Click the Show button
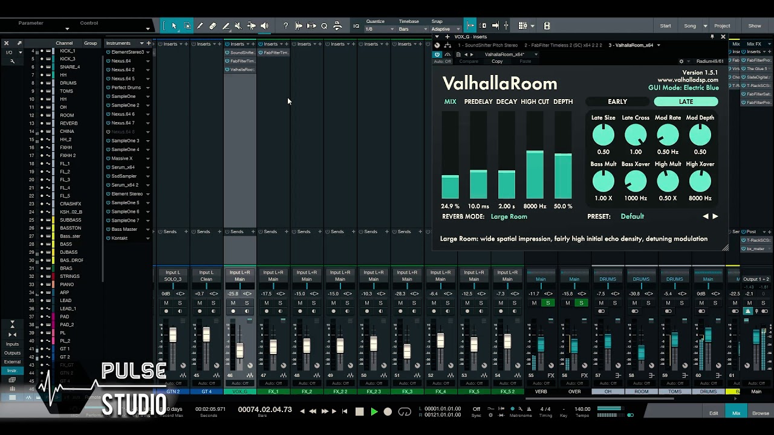 (755, 26)
